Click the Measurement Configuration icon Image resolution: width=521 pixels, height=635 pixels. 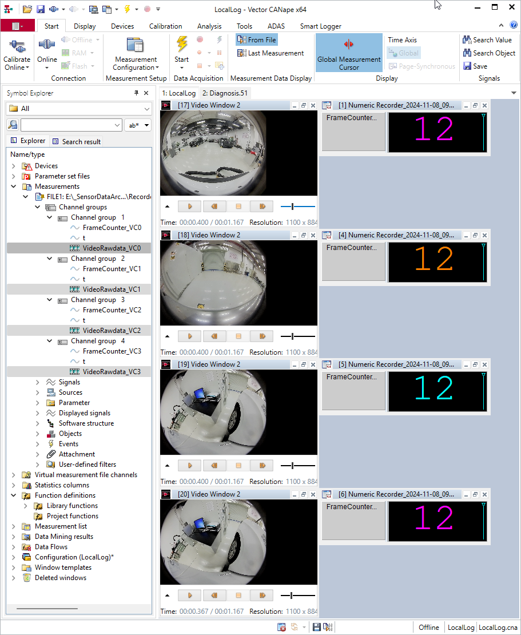click(x=136, y=46)
